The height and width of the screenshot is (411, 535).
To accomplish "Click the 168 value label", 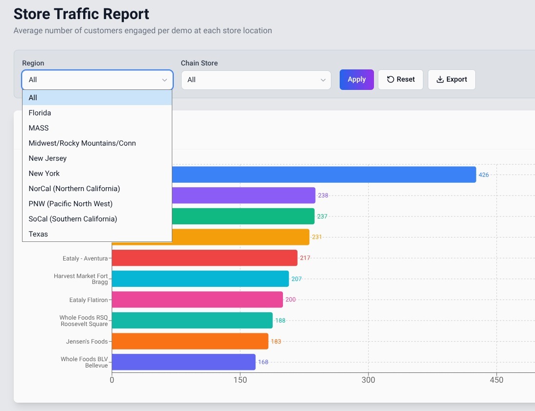I will click(x=263, y=362).
